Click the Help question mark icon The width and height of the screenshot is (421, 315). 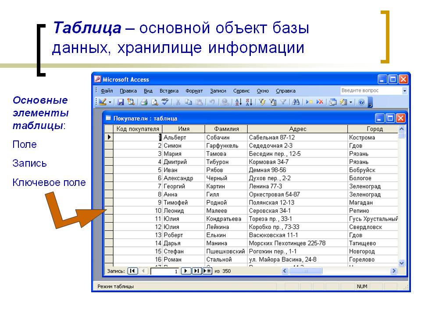pos(362,102)
